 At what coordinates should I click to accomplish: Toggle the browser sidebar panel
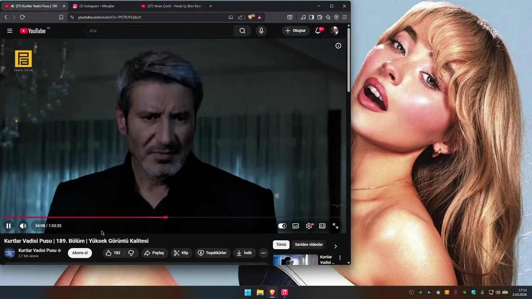tap(311, 17)
